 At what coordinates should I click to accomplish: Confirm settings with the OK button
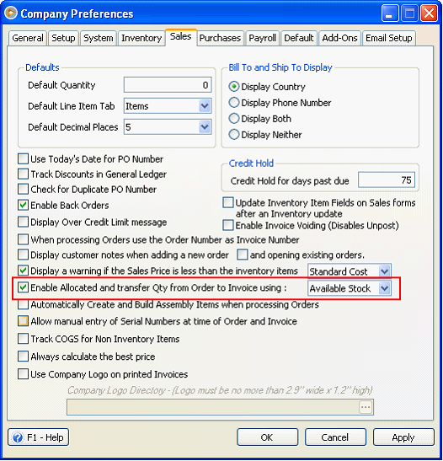[267, 437]
